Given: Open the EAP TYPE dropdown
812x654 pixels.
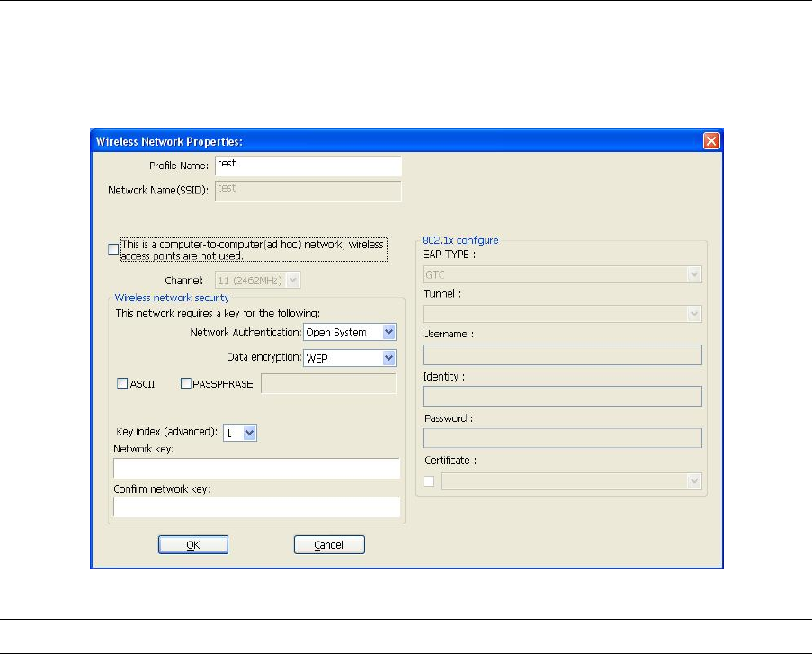Looking at the screenshot, I should coord(562,274).
